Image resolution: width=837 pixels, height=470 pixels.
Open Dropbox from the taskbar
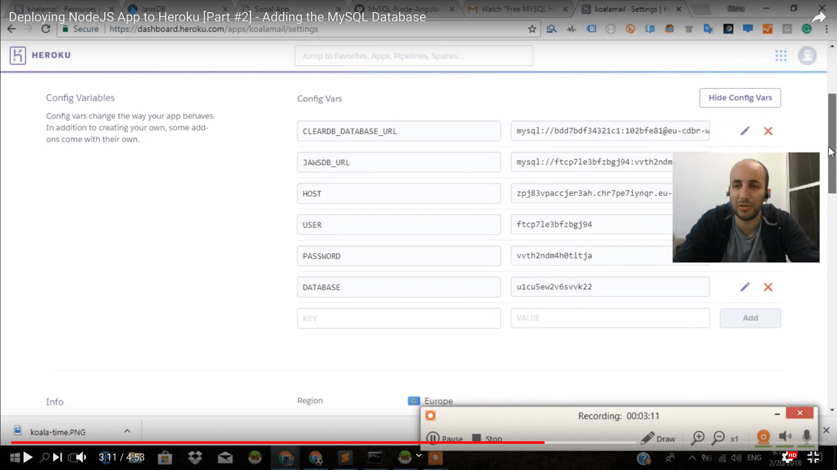coord(195,457)
